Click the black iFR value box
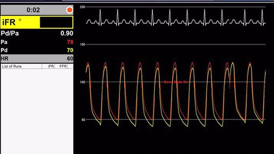The image size is (274, 154). click(x=56, y=22)
